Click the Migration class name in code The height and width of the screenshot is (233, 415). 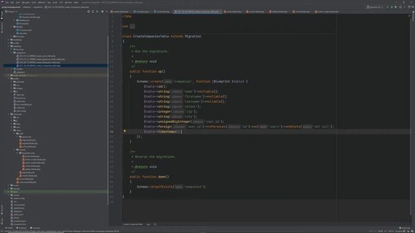coord(193,36)
